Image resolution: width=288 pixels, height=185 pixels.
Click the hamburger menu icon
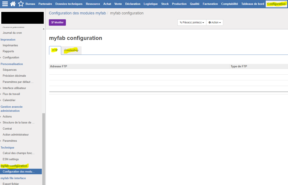click(5, 4)
